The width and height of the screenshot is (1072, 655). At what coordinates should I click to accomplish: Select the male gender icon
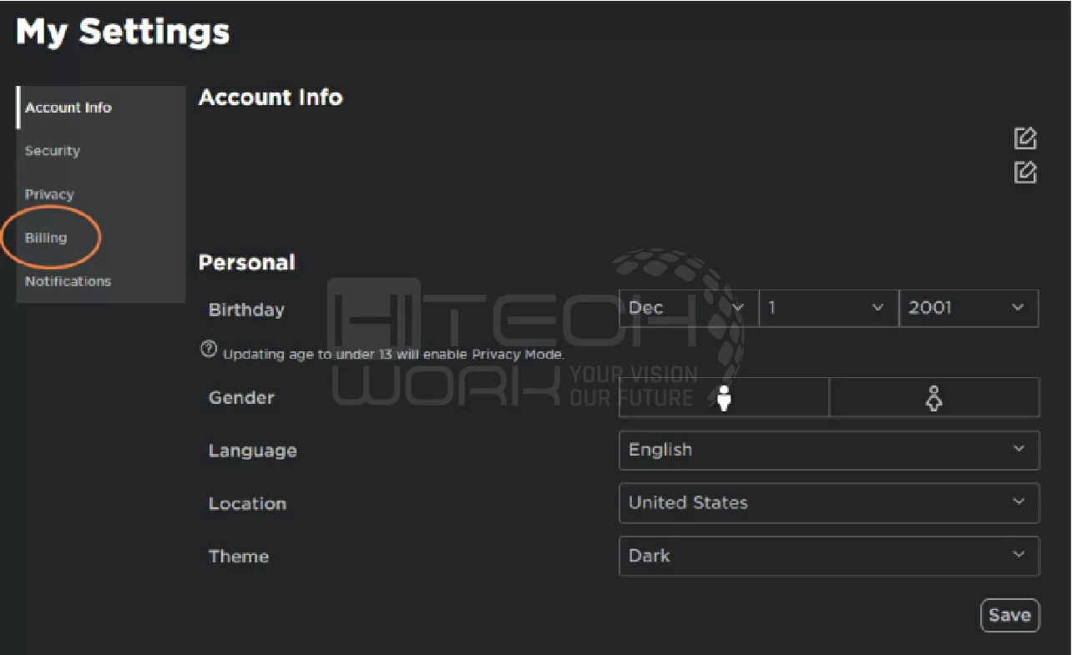pyautogui.click(x=724, y=398)
